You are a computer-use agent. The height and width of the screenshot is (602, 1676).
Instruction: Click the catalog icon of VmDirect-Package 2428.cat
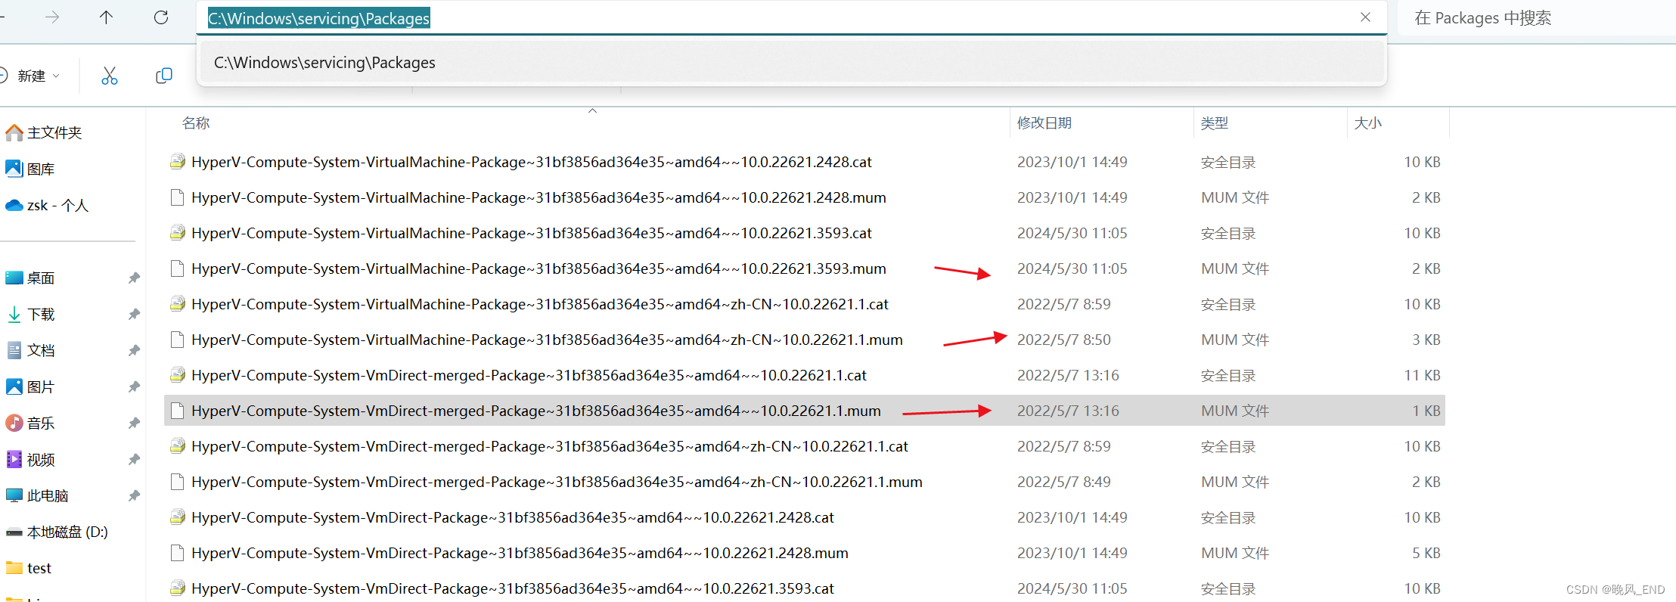pos(178,517)
